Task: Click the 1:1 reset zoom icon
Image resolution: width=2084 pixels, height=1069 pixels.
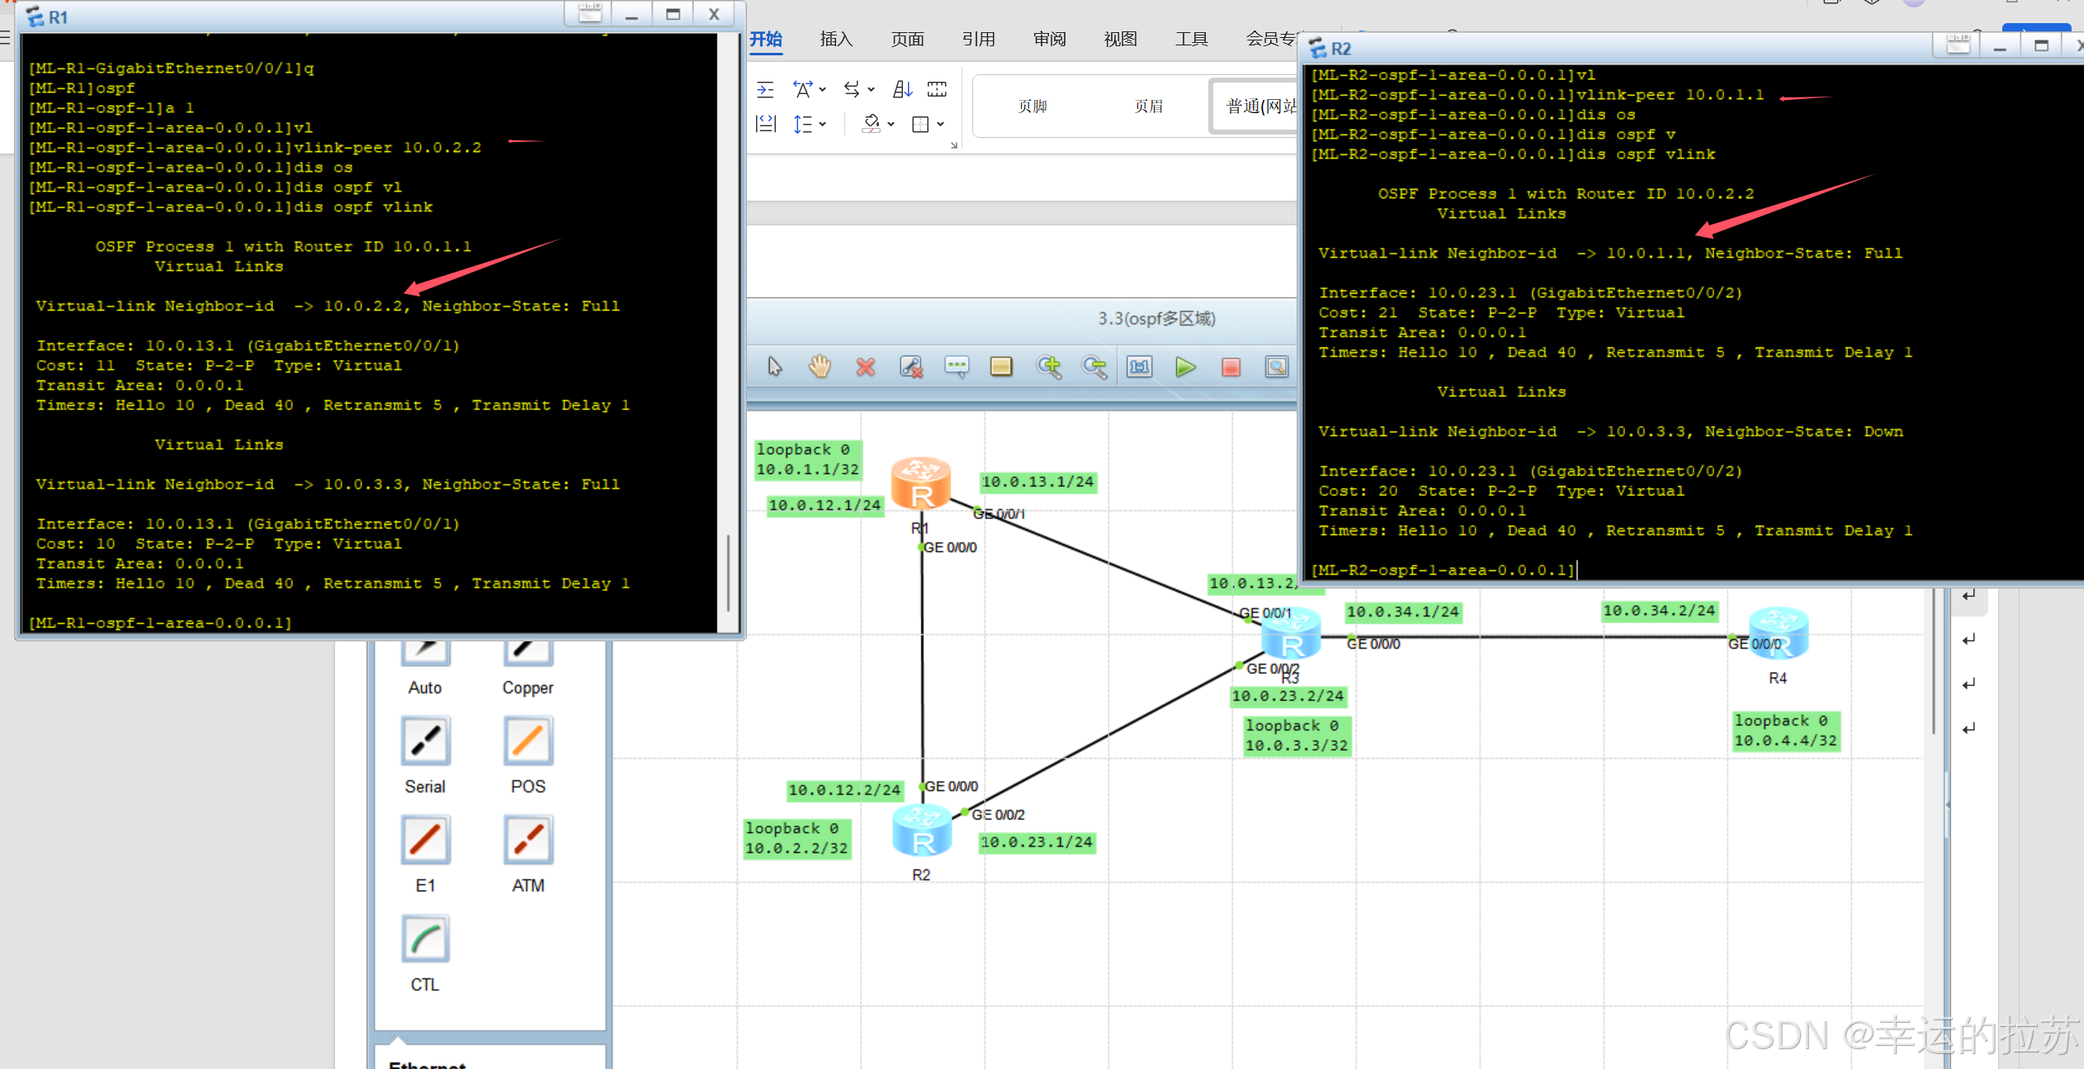Action: click(x=1140, y=367)
